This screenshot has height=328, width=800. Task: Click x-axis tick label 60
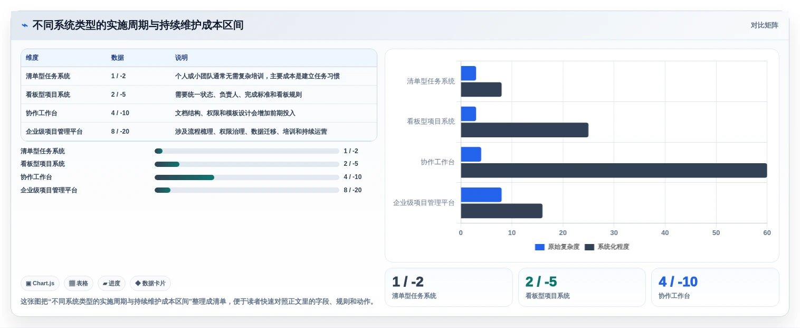tap(767, 233)
